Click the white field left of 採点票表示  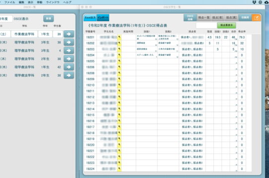206,25
